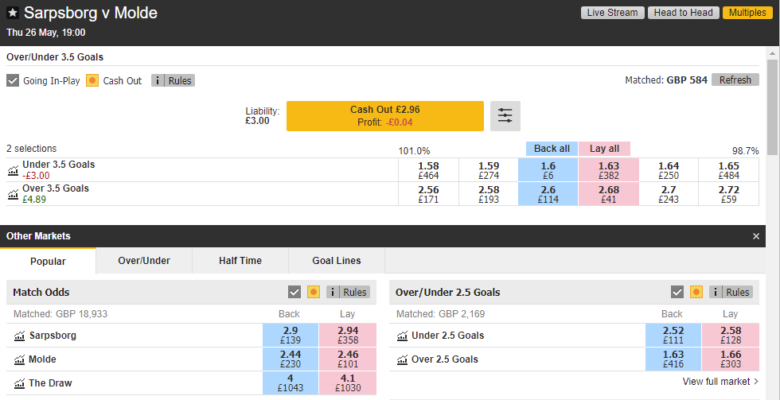The image size is (780, 400).
Task: Open Rules info for Over/Under 2.5 Goals
Action: (731, 292)
